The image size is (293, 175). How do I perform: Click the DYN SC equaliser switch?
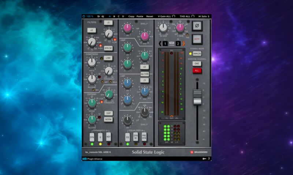[136, 137]
